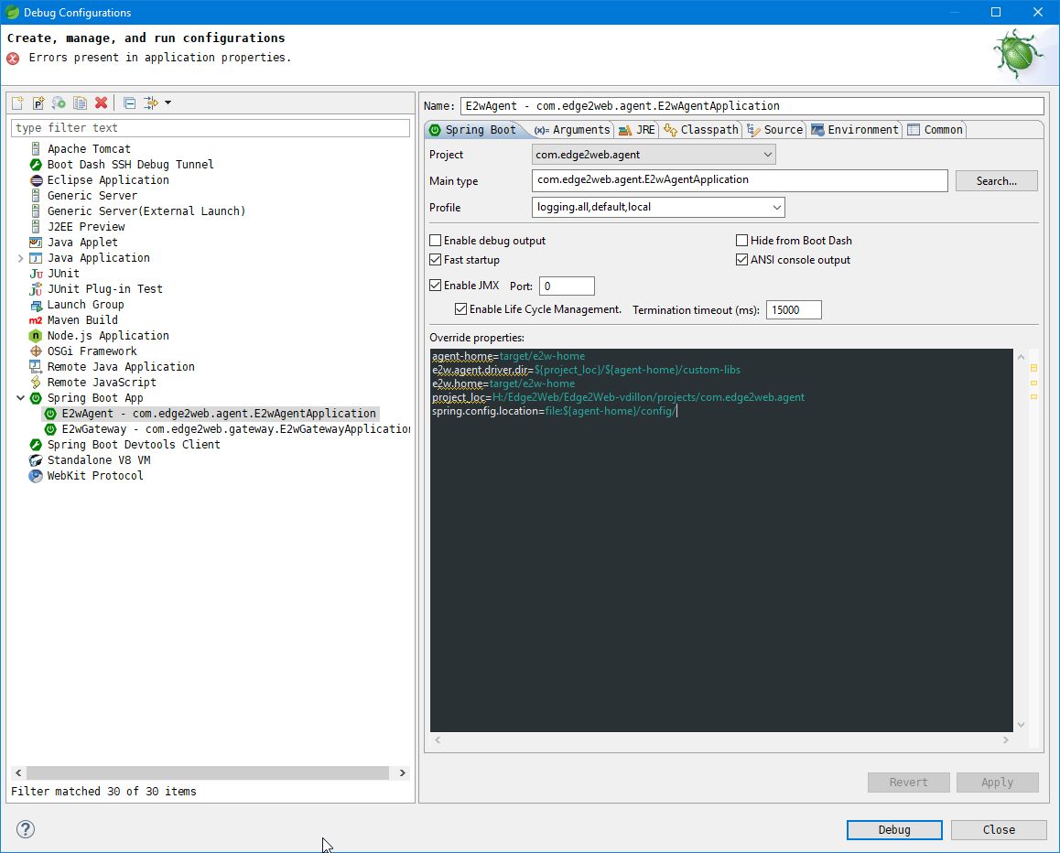Screen dimensions: 1060x853
Task: Enable the debug output checkbox
Action: (x=436, y=240)
